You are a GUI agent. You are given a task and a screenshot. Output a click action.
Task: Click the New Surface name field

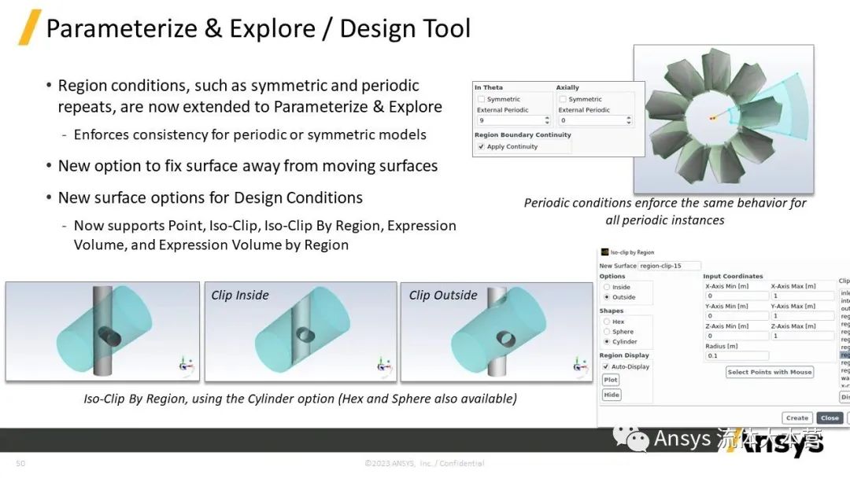670,266
